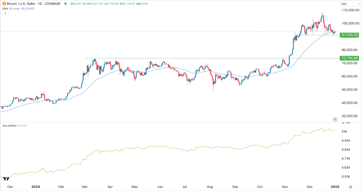Click the 73,794.86 horizontal level label
This screenshot has width=362, height=191.
click(x=349, y=58)
